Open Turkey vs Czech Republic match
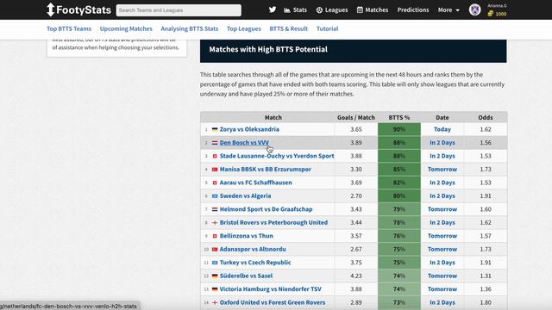 (x=255, y=263)
